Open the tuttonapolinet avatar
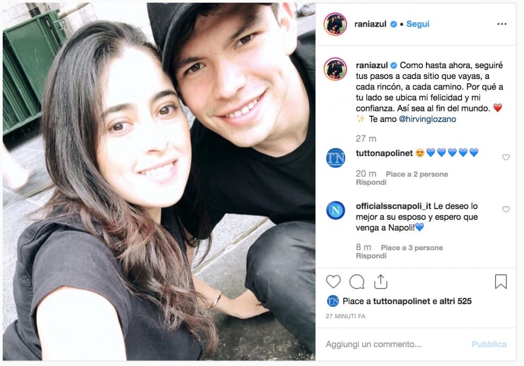 click(335, 158)
